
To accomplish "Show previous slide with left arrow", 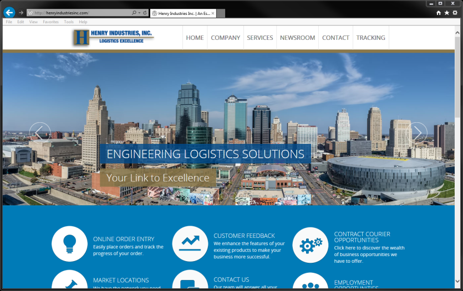I will point(40,133).
